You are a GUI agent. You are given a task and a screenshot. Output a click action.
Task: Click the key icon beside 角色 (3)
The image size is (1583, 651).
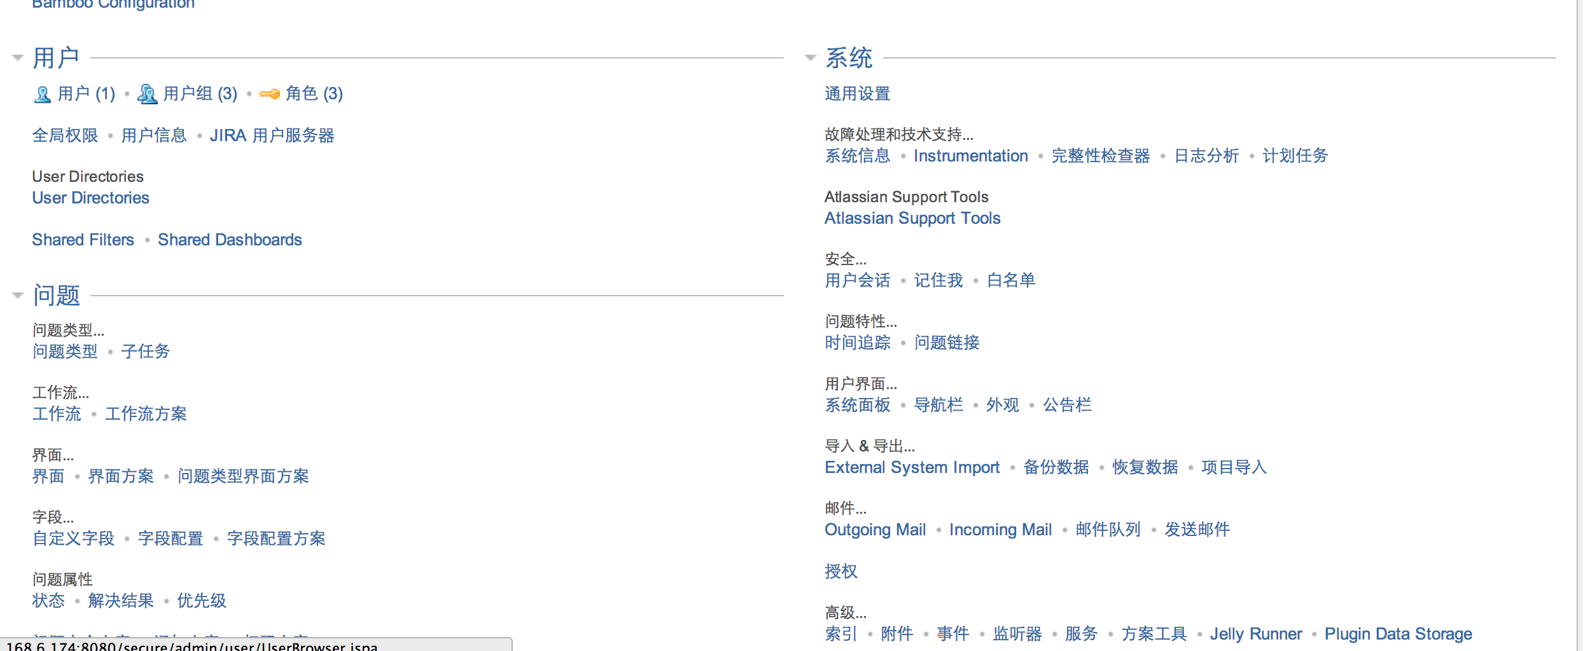270,94
